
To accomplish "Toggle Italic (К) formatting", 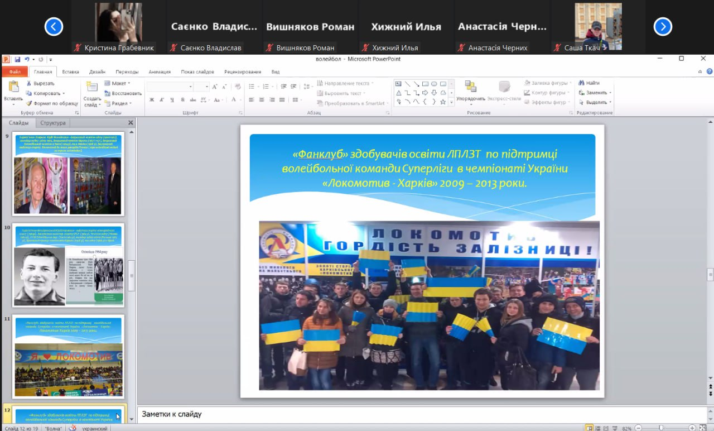I will [162, 100].
